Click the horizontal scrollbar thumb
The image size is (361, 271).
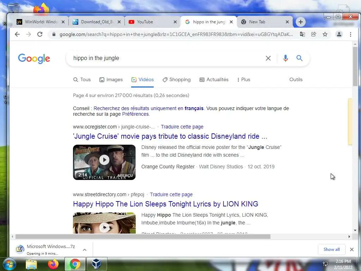coord(143,236)
